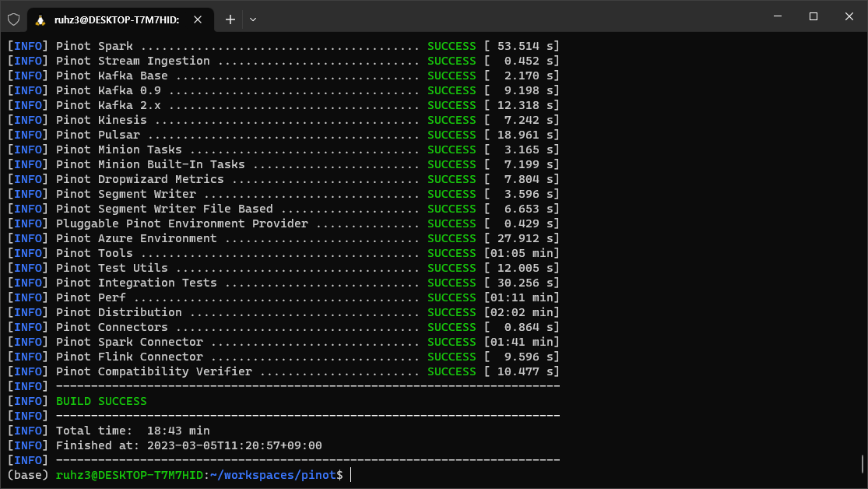Image resolution: width=868 pixels, height=489 pixels.
Task: Close the terminal window
Action: [849, 16]
